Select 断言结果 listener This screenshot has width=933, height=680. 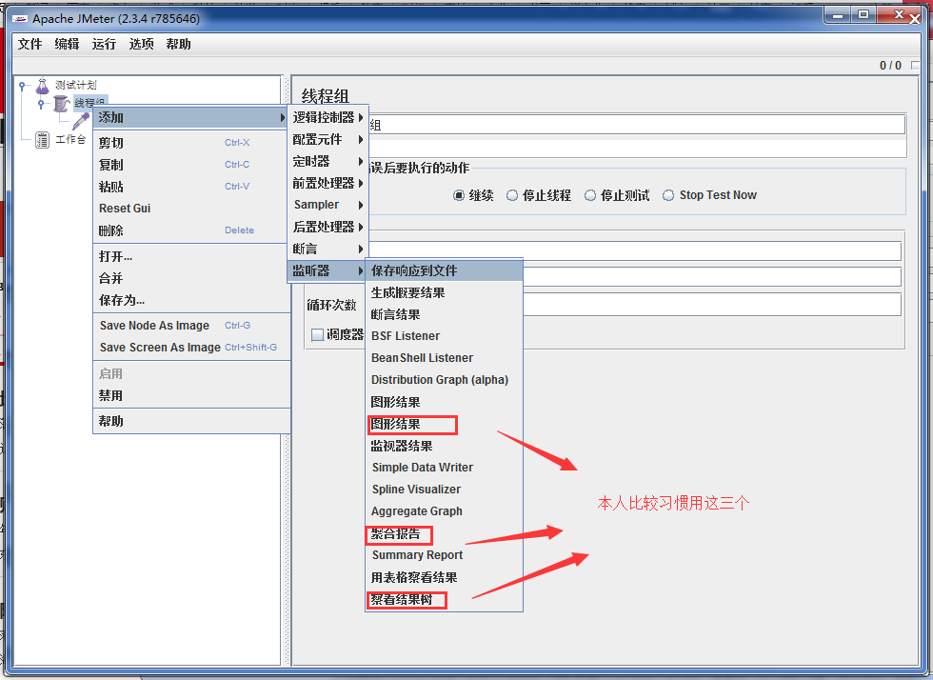tap(444, 314)
